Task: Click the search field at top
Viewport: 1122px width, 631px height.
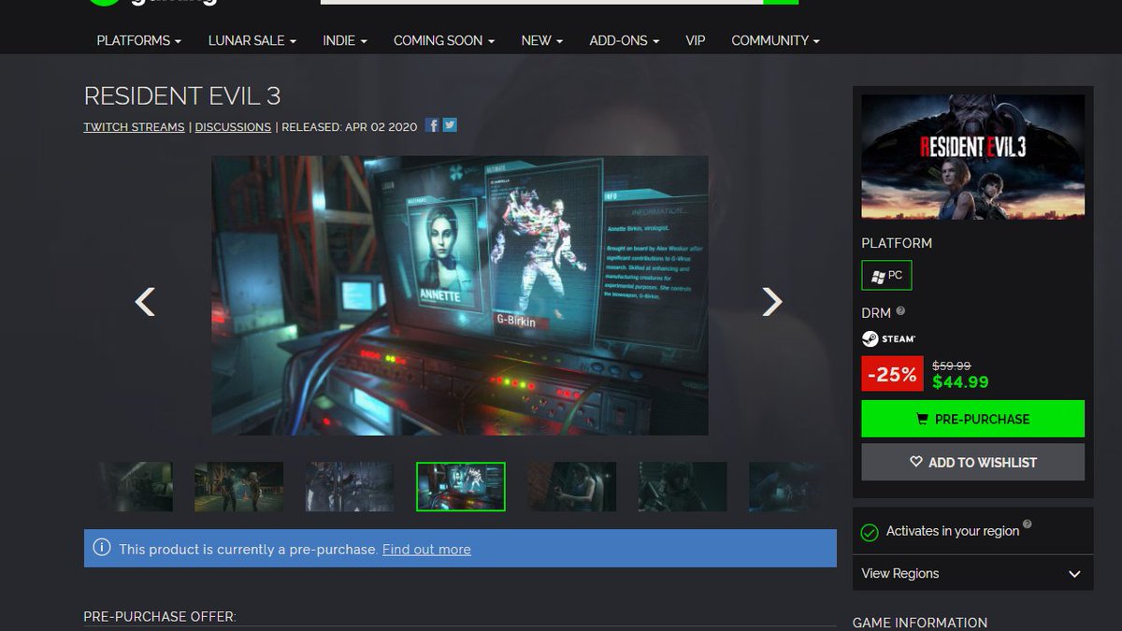Action: click(x=541, y=2)
